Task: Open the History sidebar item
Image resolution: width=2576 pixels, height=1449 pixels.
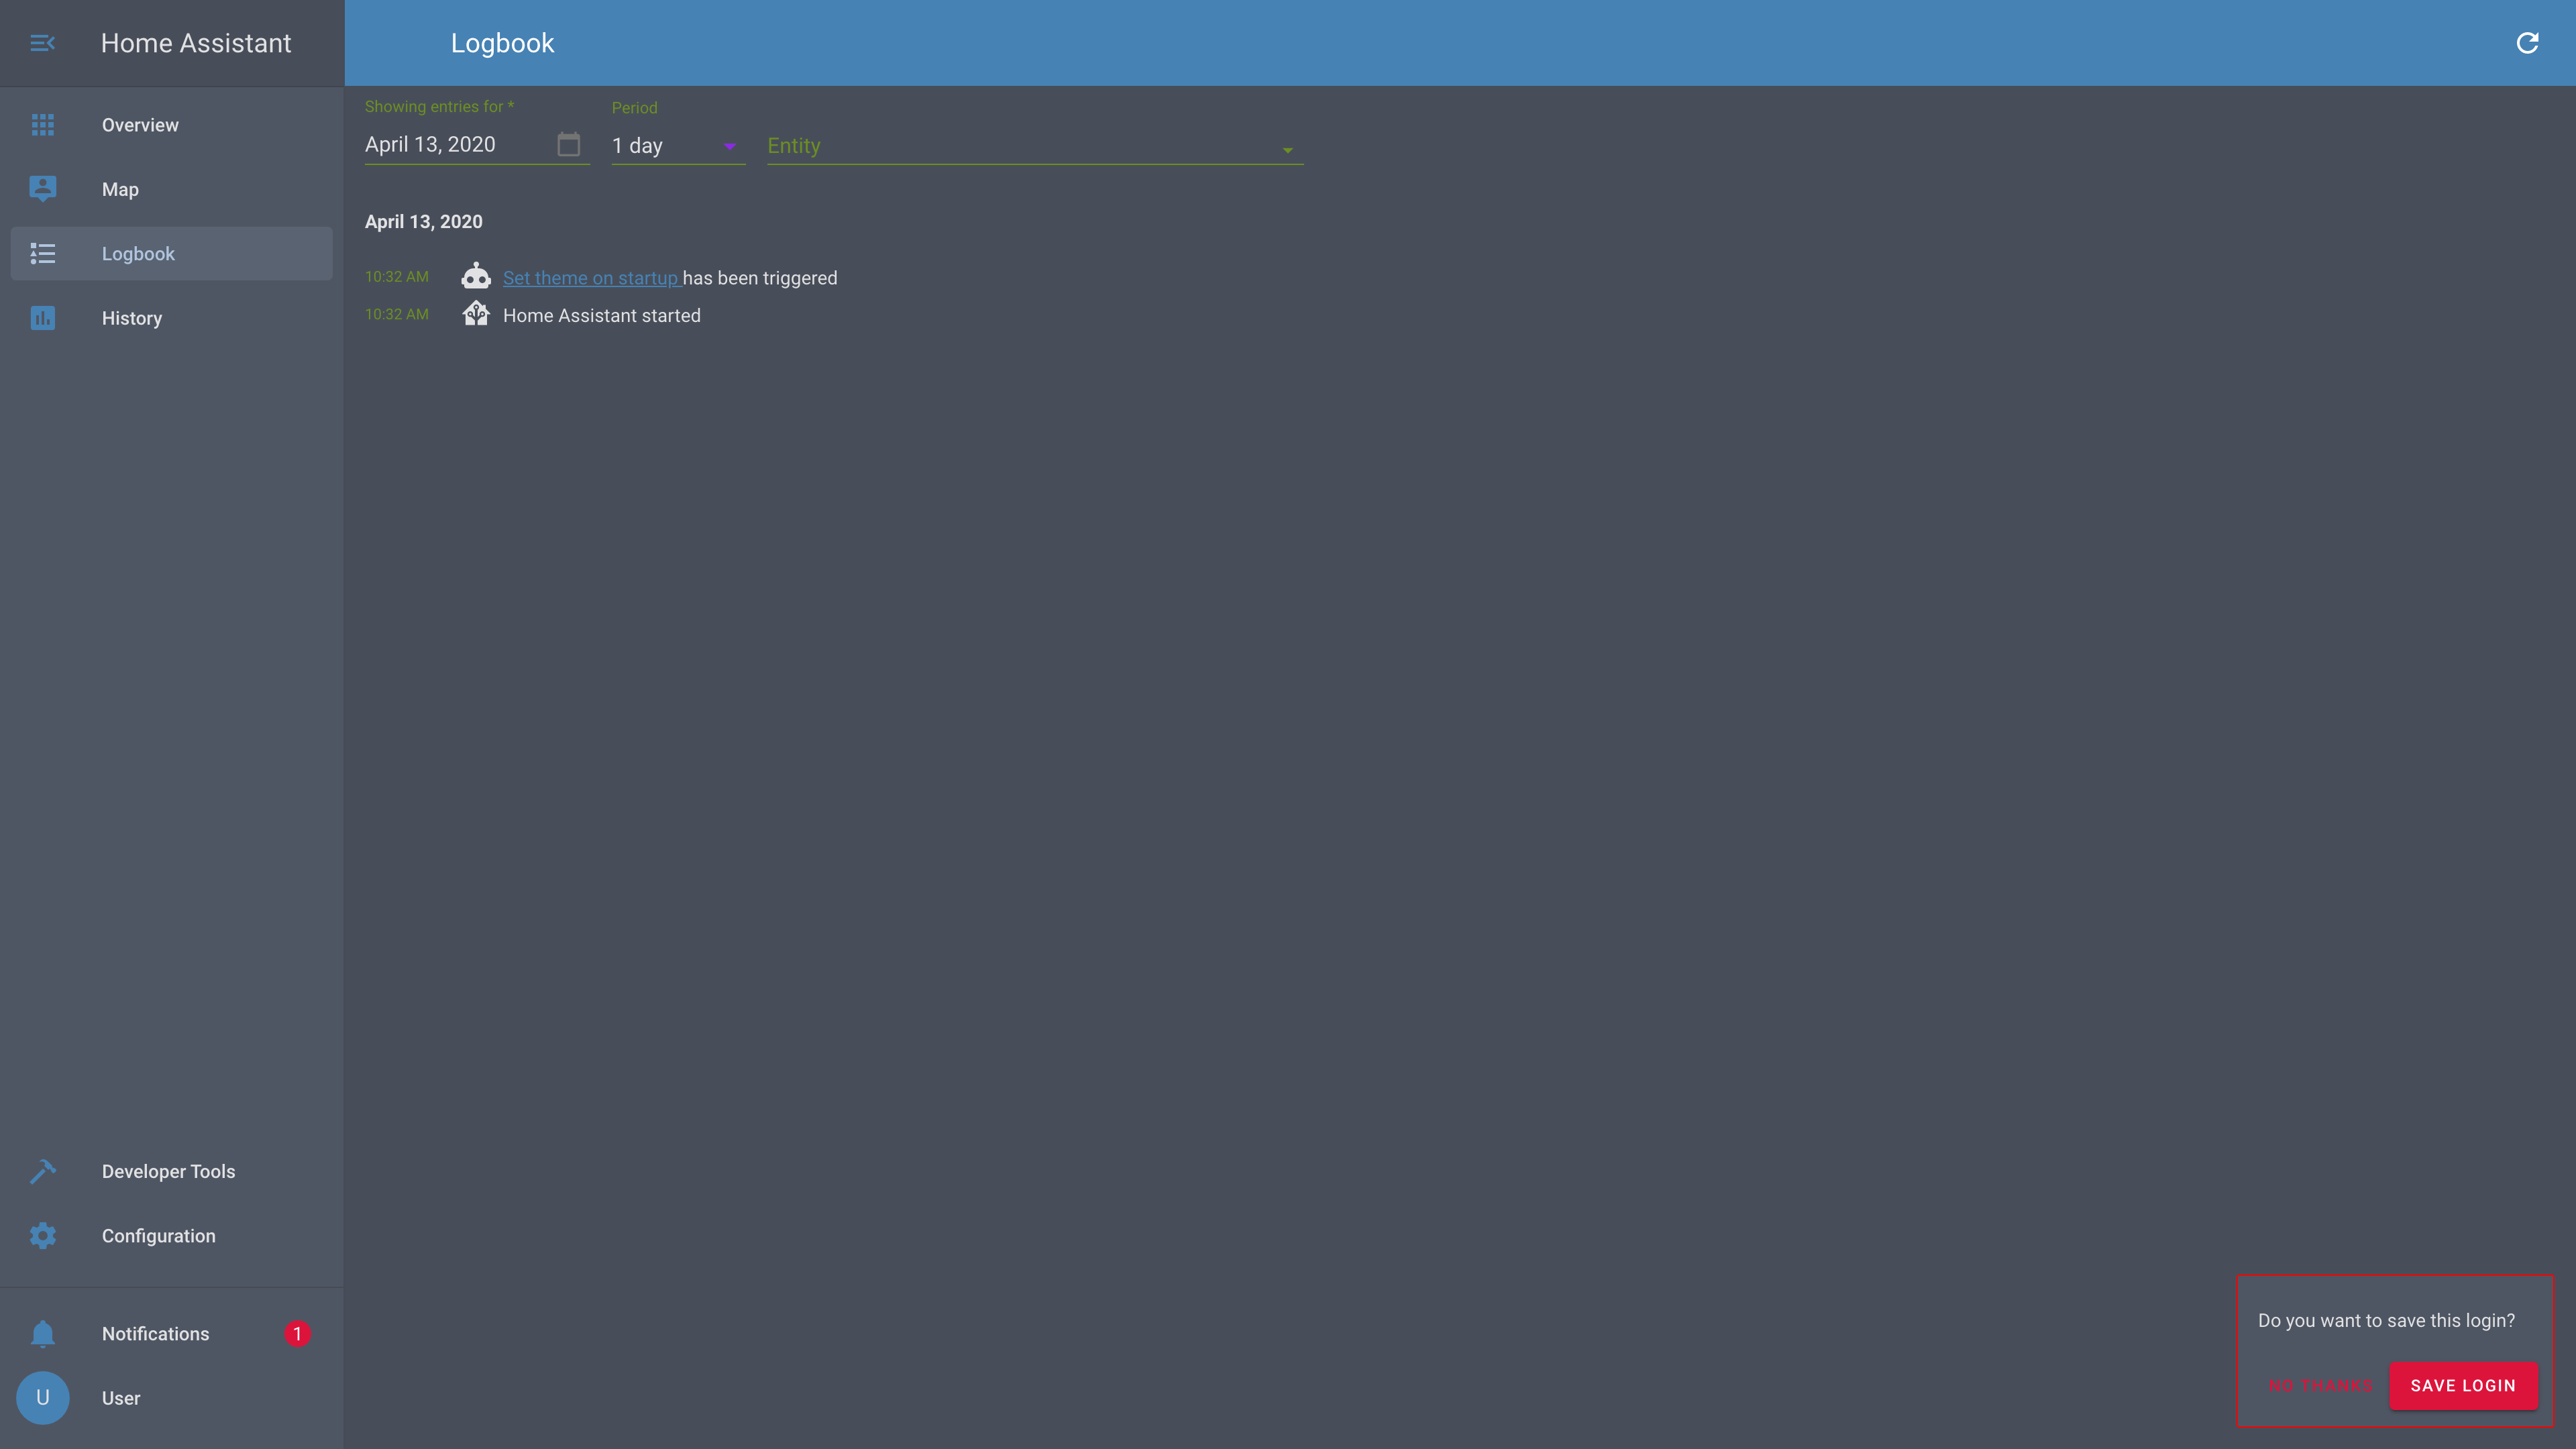Action: 172,318
